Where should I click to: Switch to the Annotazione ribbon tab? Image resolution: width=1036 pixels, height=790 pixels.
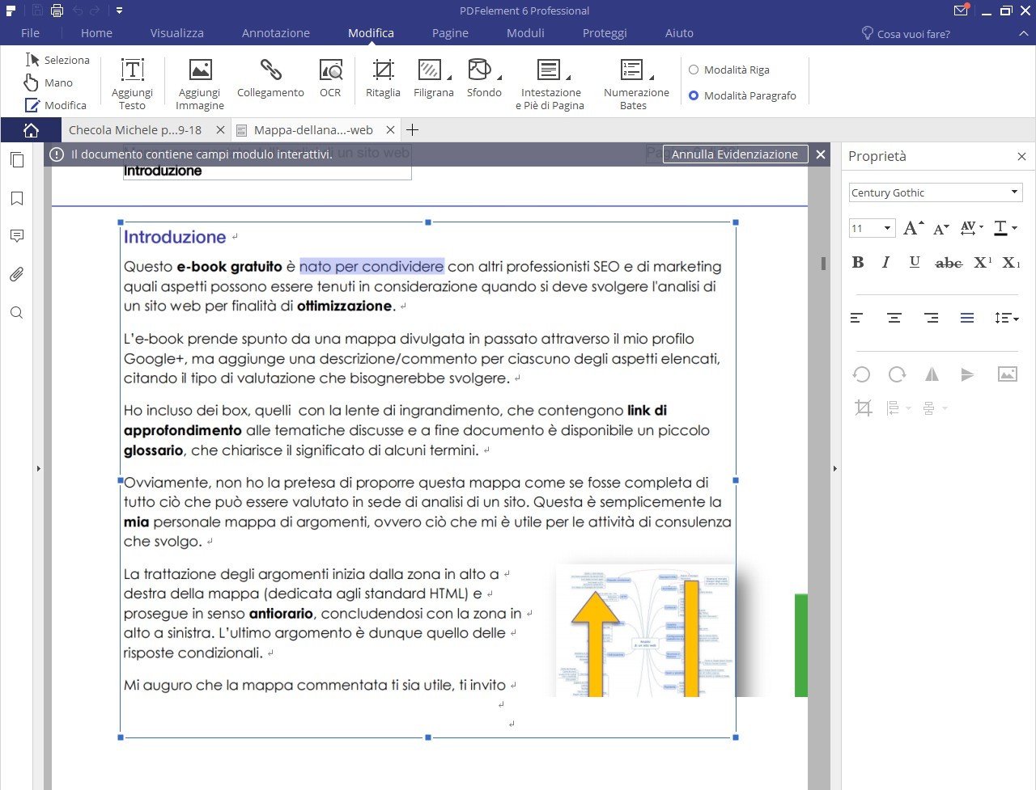pos(275,33)
